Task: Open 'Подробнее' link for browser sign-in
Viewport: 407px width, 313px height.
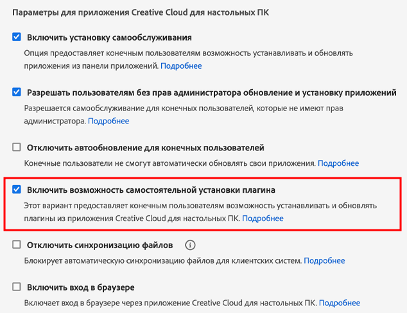Action: pos(340,303)
